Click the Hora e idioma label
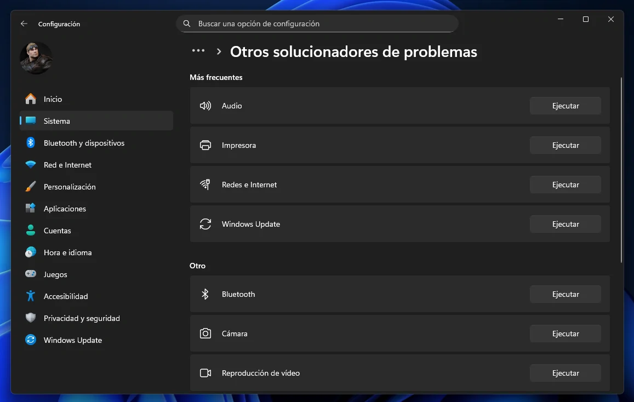Screen dimensions: 634x402 coord(67,252)
